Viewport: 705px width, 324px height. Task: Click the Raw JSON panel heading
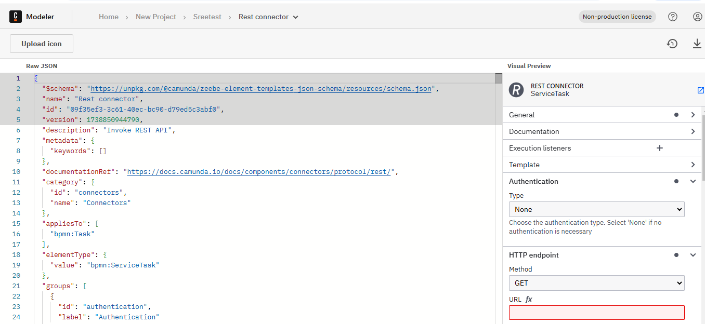tap(42, 66)
